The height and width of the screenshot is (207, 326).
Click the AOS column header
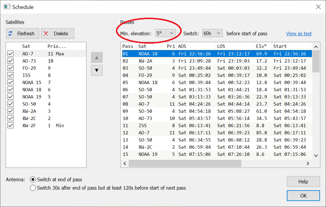195,46
